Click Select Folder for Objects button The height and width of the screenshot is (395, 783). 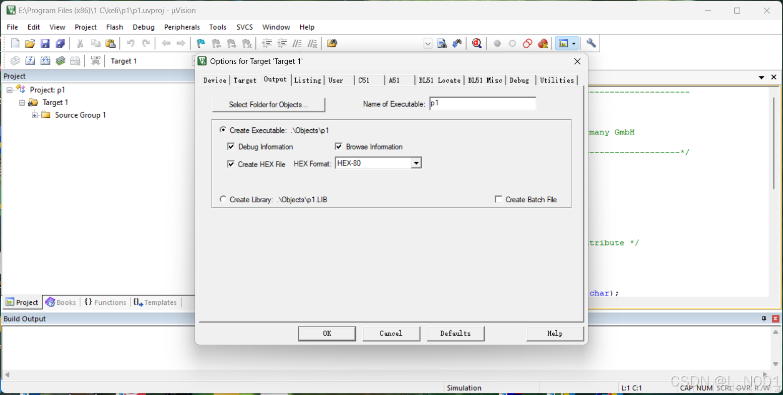tap(269, 105)
